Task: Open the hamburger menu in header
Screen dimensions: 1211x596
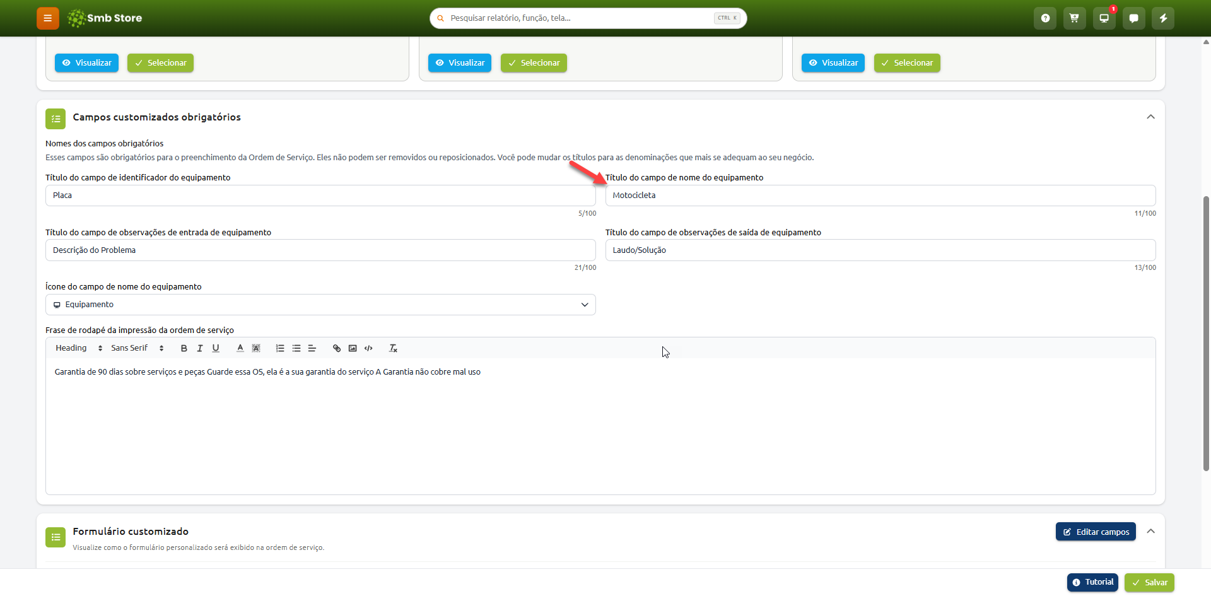Action: pyautogui.click(x=47, y=18)
